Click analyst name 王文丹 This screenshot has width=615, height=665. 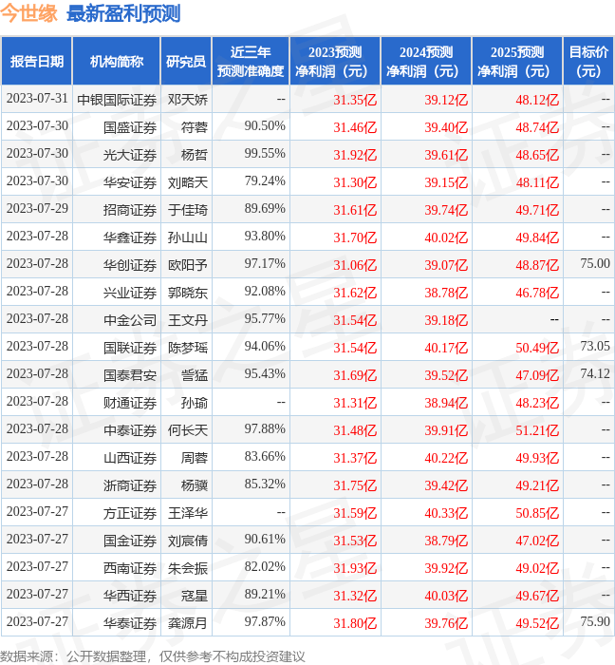pos(188,321)
